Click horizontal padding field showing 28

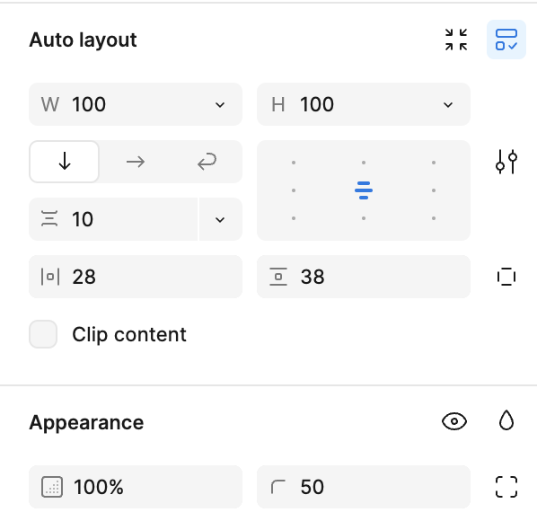[136, 277]
